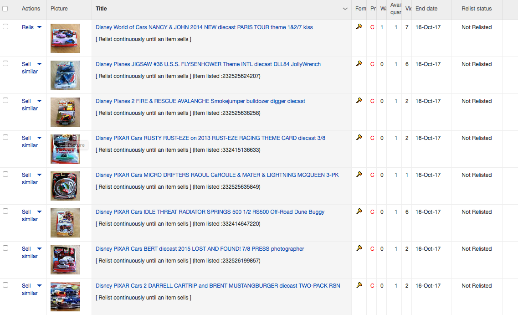This screenshot has height=315, width=518.
Task: Open the Title column sort chevron
Action: pos(345,9)
